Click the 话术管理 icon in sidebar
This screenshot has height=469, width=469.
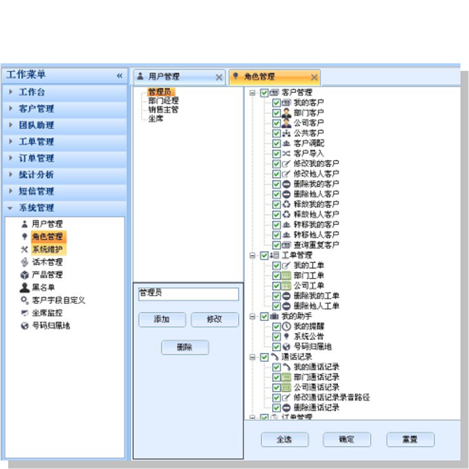tap(25, 262)
